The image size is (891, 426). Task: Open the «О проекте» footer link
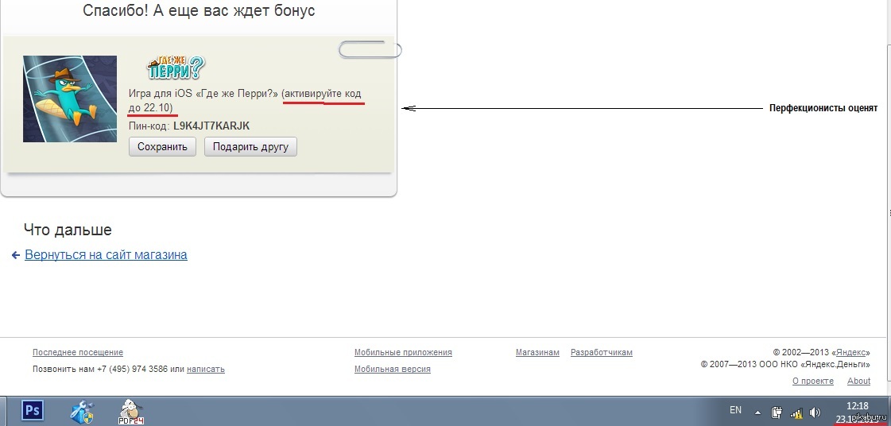click(x=813, y=381)
